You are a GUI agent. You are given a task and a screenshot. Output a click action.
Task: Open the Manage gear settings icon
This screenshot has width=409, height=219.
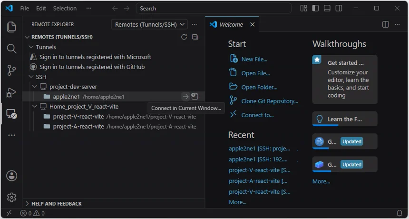pyautogui.click(x=11, y=197)
